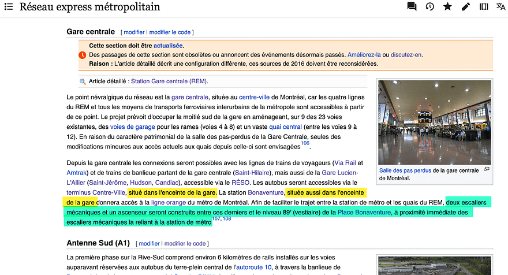Click the pencil edit icon
508x275 pixels.
pos(465,7)
